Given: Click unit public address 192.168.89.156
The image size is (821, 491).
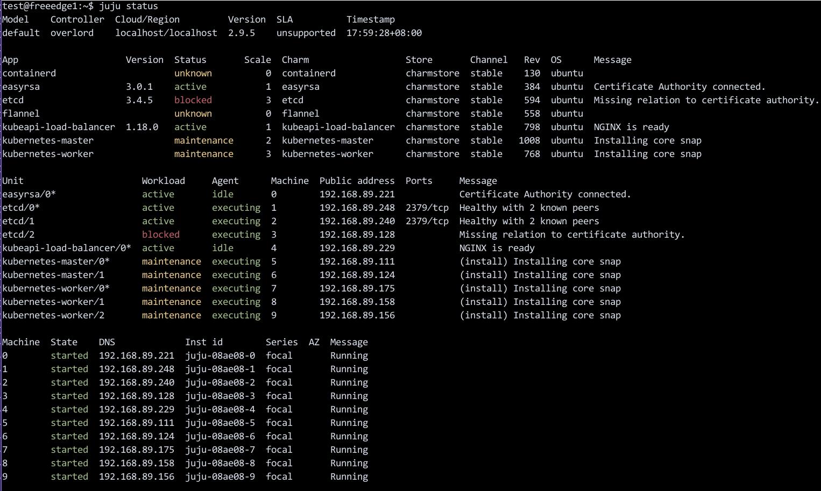Looking at the screenshot, I should [357, 315].
